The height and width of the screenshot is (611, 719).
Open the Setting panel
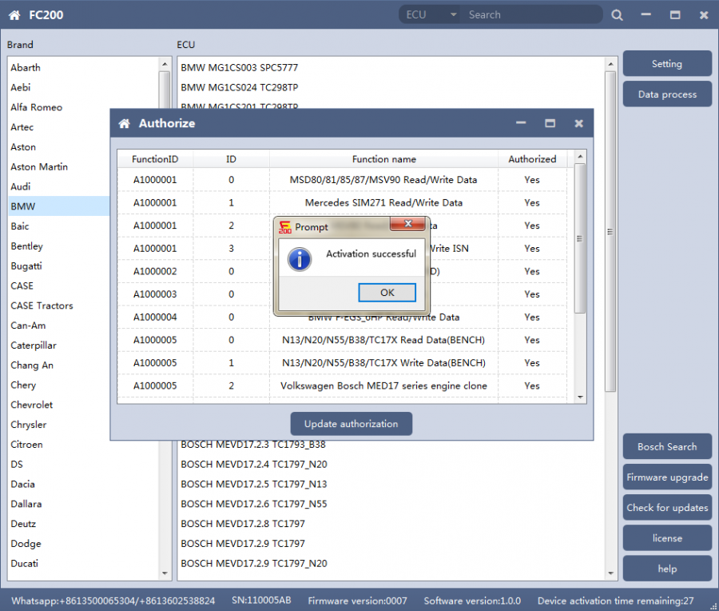666,64
